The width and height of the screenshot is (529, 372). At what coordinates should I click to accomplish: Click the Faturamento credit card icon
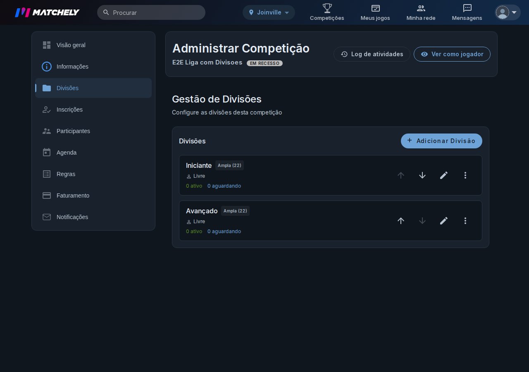tap(47, 196)
